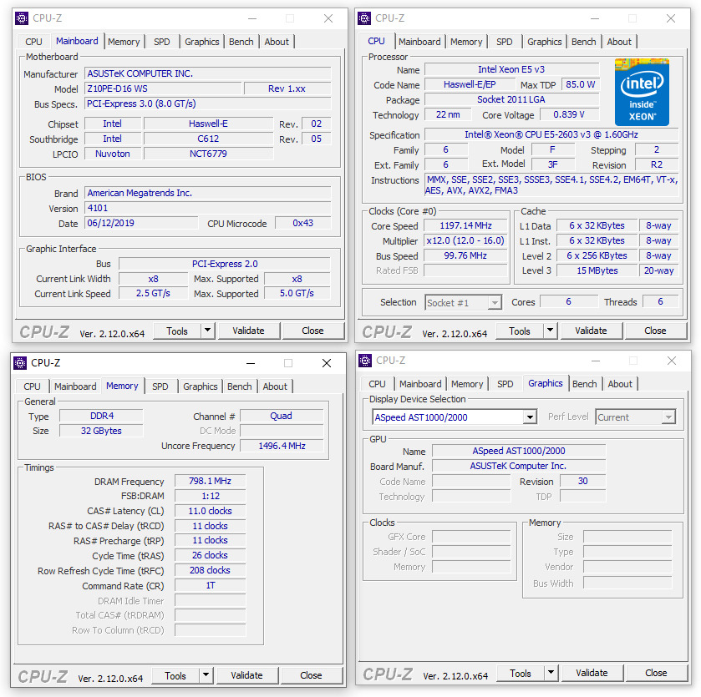Click the Tools button in the CPU window
Screen dimensions: 701x697
[520, 331]
